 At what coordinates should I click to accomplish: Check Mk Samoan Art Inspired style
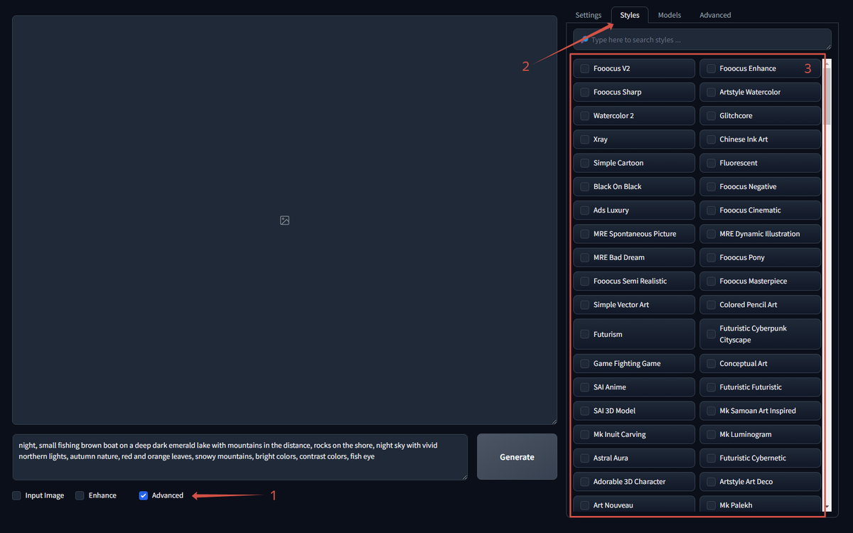click(x=711, y=411)
